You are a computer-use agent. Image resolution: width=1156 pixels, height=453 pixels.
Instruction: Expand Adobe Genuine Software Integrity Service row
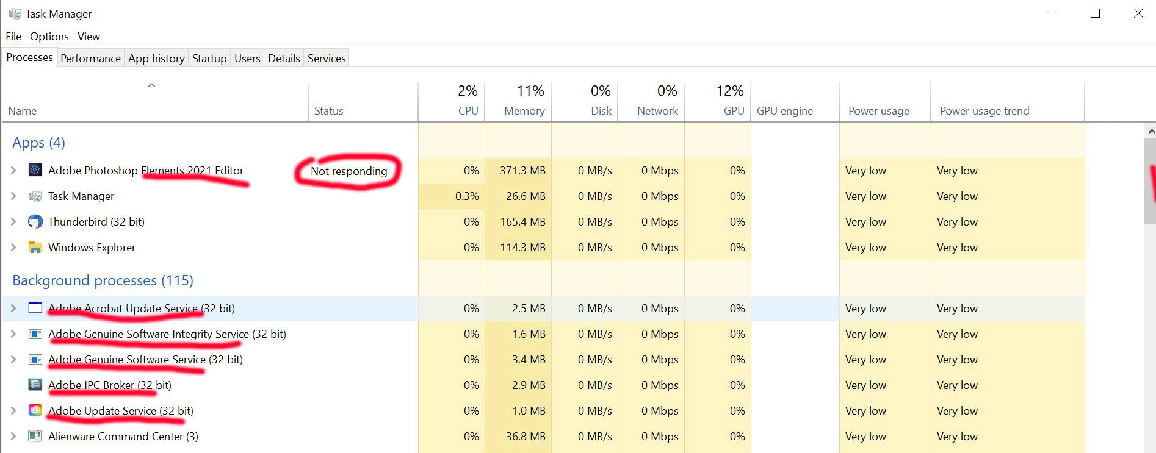[x=13, y=334]
